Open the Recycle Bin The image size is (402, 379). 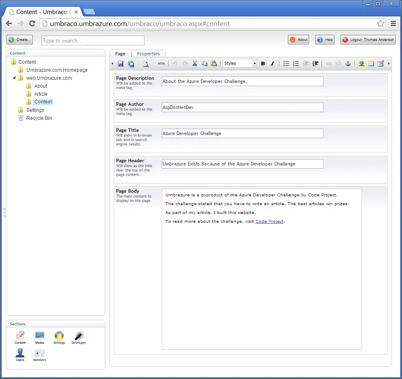click(x=39, y=118)
